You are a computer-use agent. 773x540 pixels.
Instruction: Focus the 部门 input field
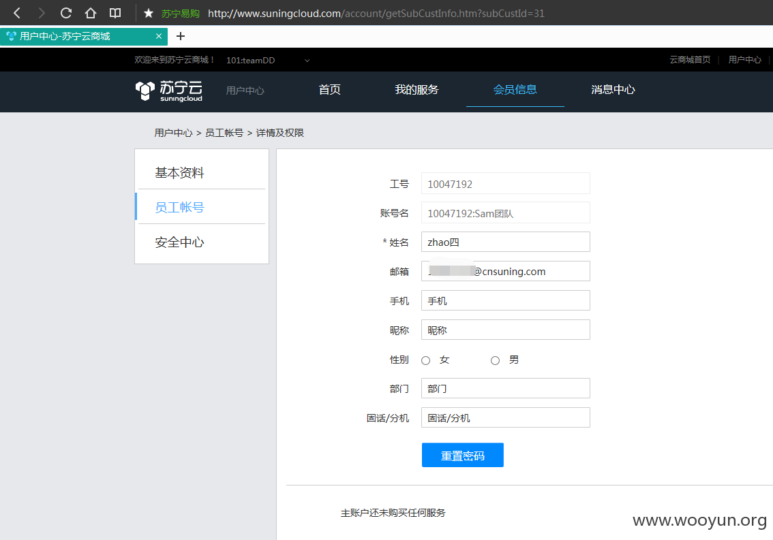tap(505, 388)
